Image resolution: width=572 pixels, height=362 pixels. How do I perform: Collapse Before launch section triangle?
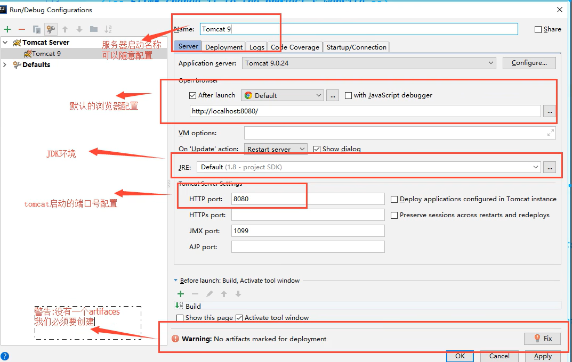[176, 281]
